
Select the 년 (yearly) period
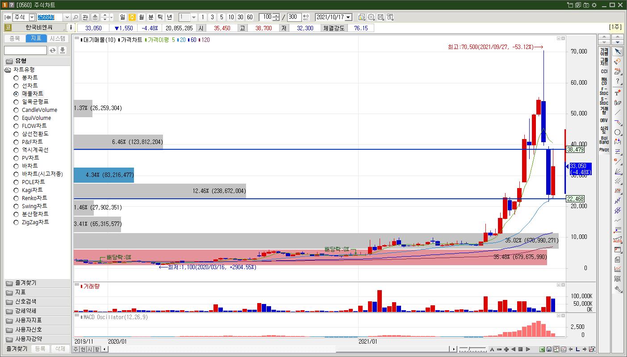170,17
